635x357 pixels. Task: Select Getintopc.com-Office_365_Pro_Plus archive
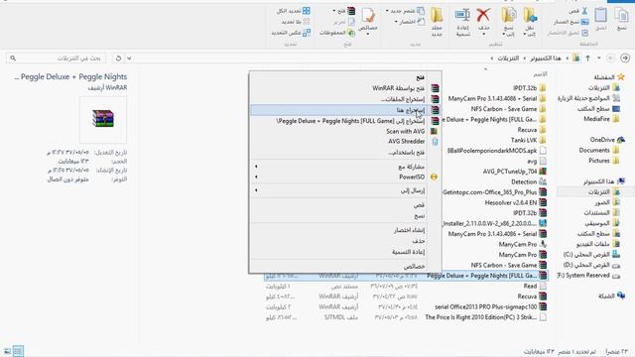(495, 192)
